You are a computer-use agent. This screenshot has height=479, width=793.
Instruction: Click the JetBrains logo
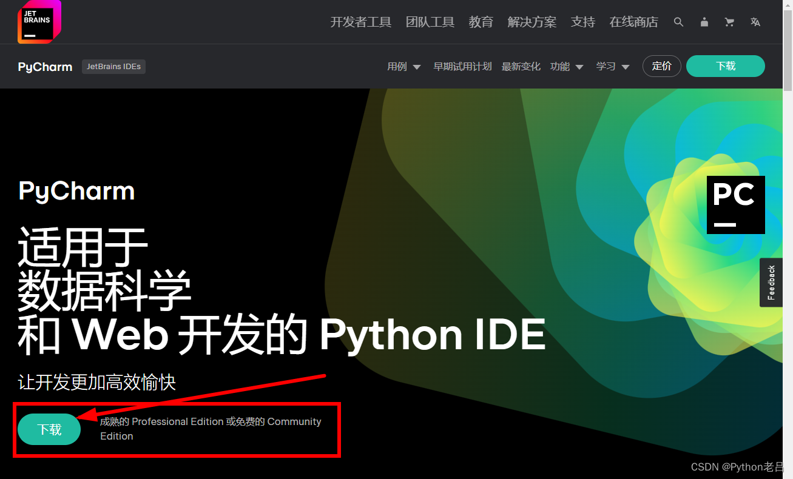coord(39,22)
